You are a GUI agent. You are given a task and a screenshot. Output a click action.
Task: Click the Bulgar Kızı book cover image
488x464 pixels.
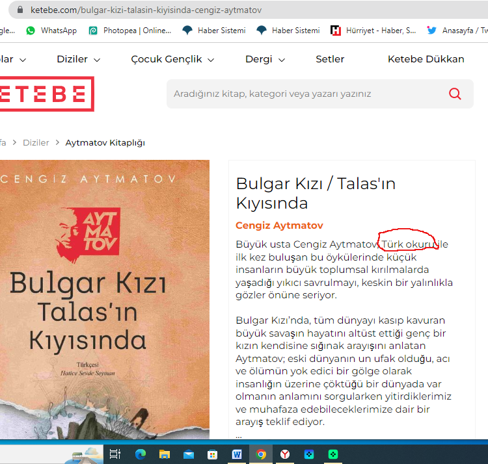(105, 300)
